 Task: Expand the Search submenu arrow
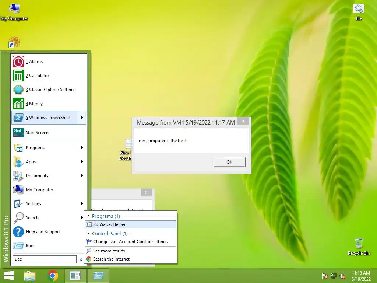pyautogui.click(x=82, y=217)
